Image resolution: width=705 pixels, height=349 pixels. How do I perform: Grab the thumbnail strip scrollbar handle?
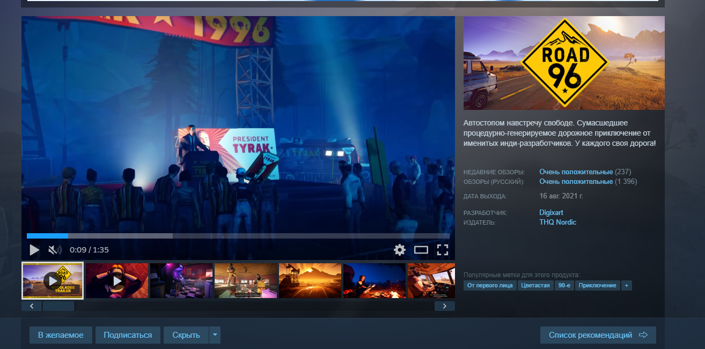(58, 306)
